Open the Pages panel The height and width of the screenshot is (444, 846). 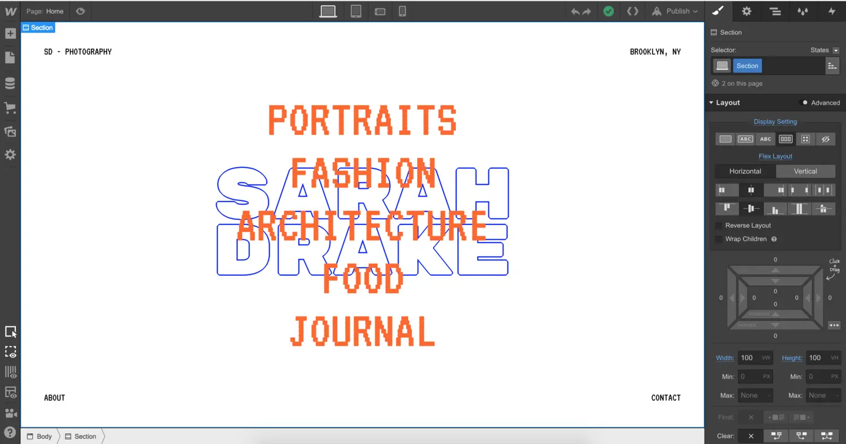(10, 57)
